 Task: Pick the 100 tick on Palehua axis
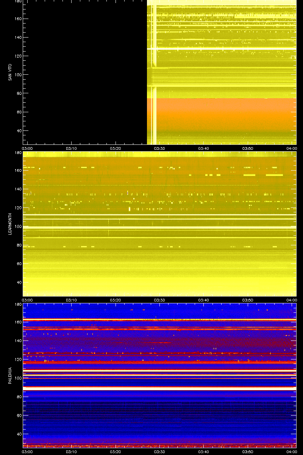pos(18,378)
